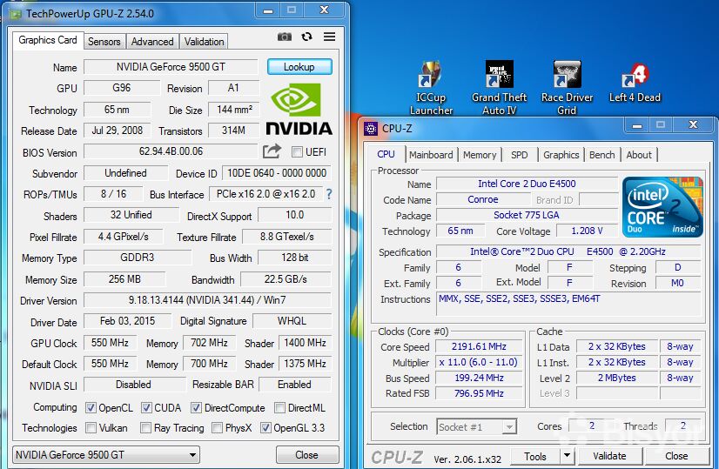Switch to the Advanced tab in GPU-Z
Image resolution: width=719 pixels, height=469 pixels.
point(152,41)
